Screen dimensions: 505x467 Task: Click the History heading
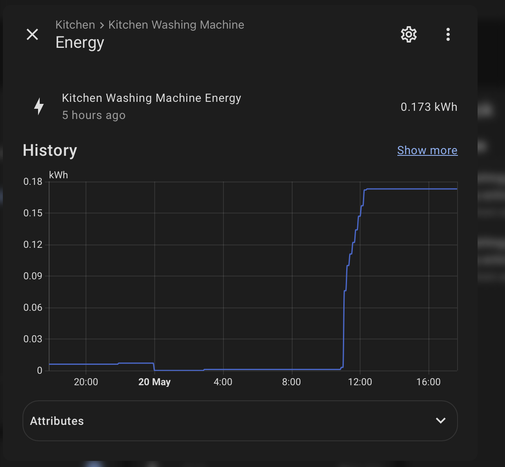click(x=50, y=150)
